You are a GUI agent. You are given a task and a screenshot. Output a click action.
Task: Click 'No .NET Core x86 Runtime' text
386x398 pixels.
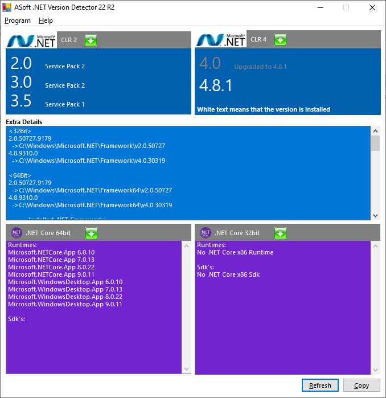tap(235, 253)
